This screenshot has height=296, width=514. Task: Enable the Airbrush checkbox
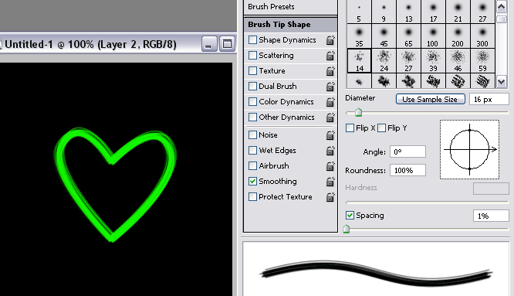pos(252,165)
